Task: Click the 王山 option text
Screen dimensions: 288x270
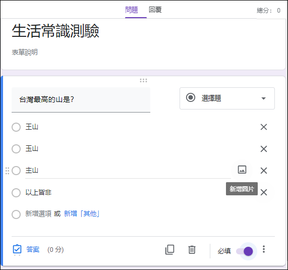Action: pos(32,127)
